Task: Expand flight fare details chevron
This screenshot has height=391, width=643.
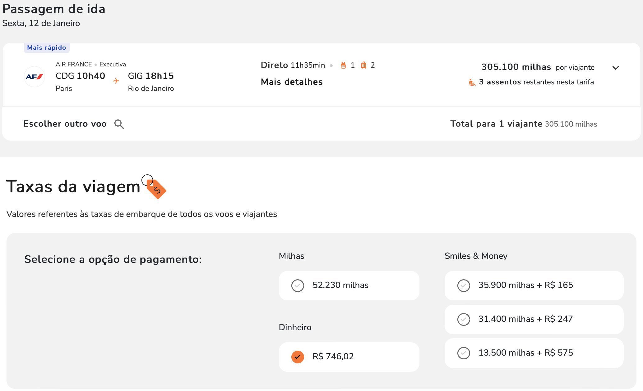Action: [x=616, y=68]
